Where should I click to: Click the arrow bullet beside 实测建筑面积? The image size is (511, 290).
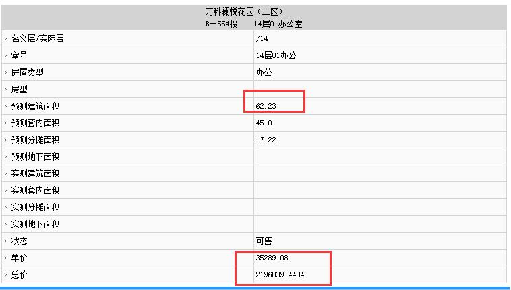pos(5,173)
